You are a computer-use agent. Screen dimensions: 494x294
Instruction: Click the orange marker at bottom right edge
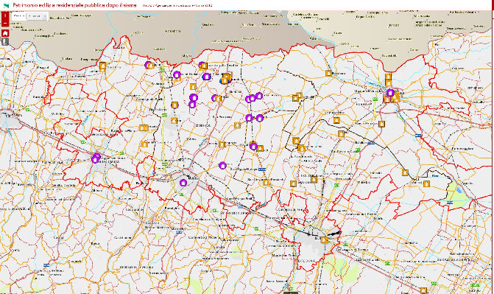tap(423, 290)
